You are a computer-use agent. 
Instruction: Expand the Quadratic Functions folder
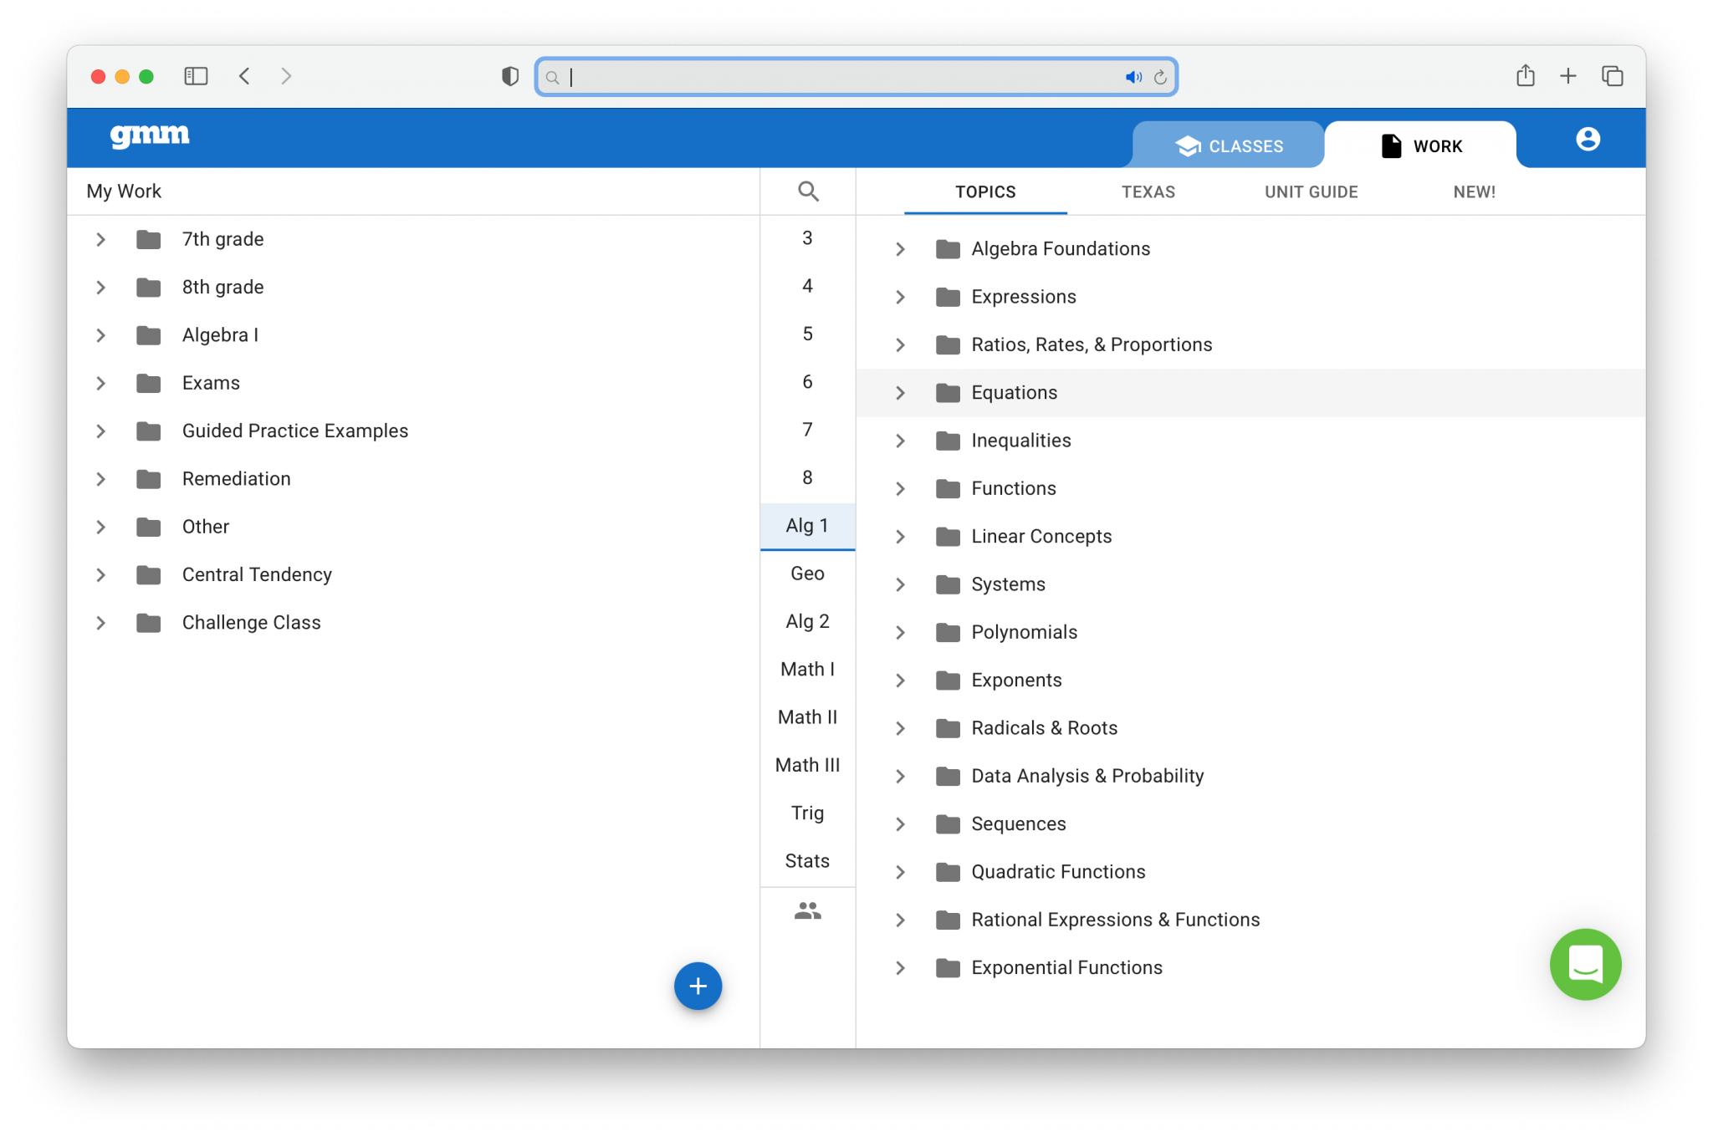pos(900,872)
